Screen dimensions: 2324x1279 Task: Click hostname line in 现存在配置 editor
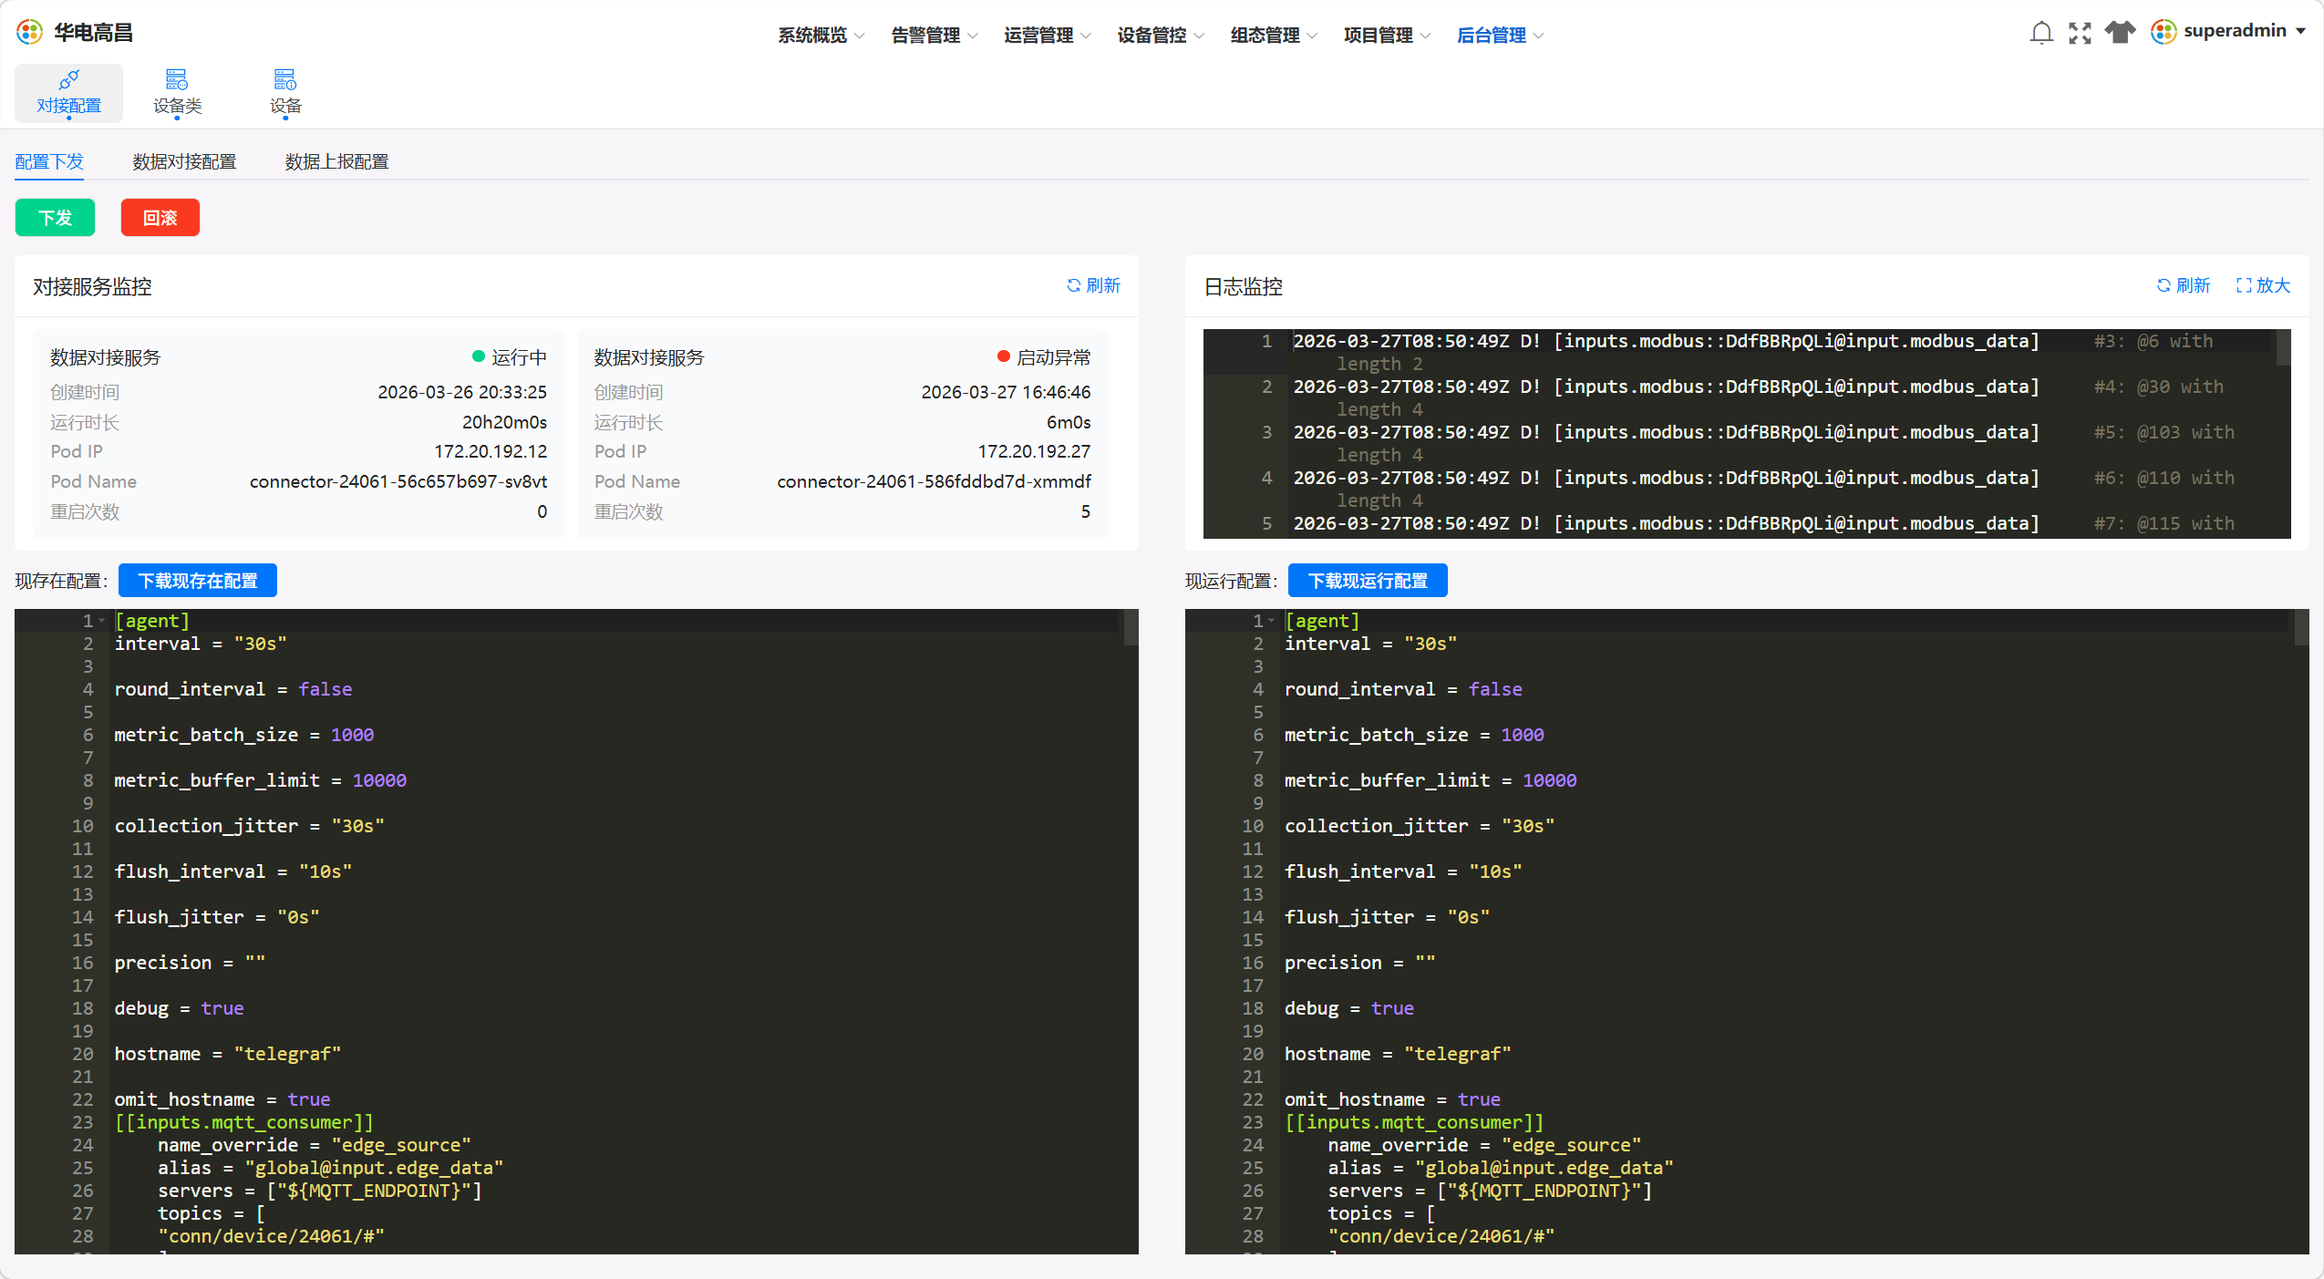[227, 1054]
